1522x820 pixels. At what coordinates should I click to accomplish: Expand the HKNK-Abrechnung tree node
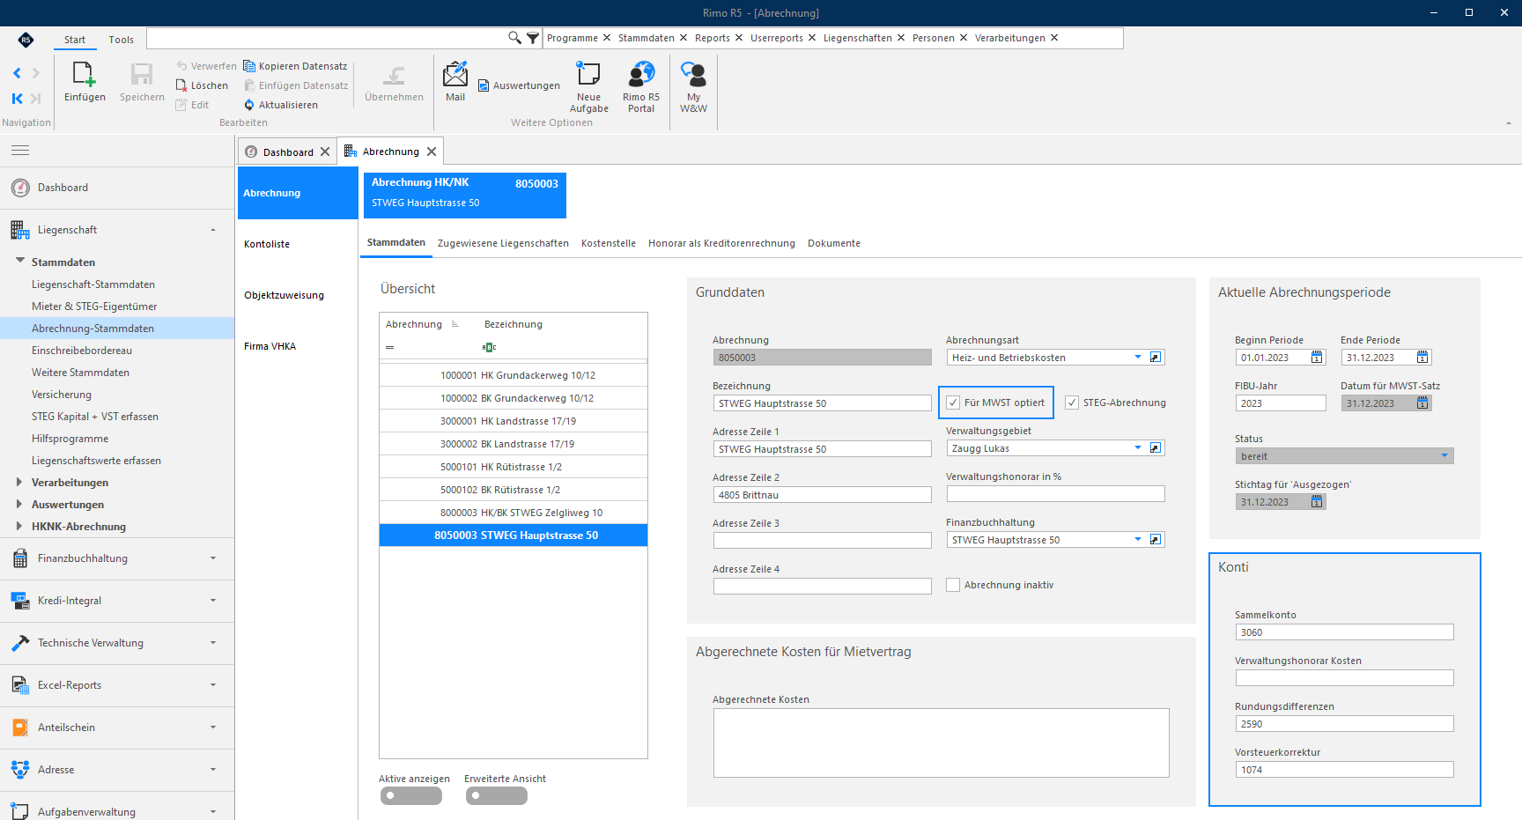pyautogui.click(x=19, y=526)
